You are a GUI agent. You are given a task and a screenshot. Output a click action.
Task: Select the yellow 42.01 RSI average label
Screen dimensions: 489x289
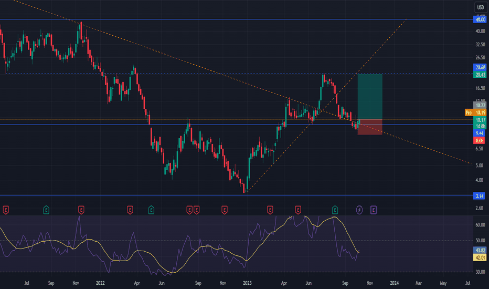pos(480,257)
